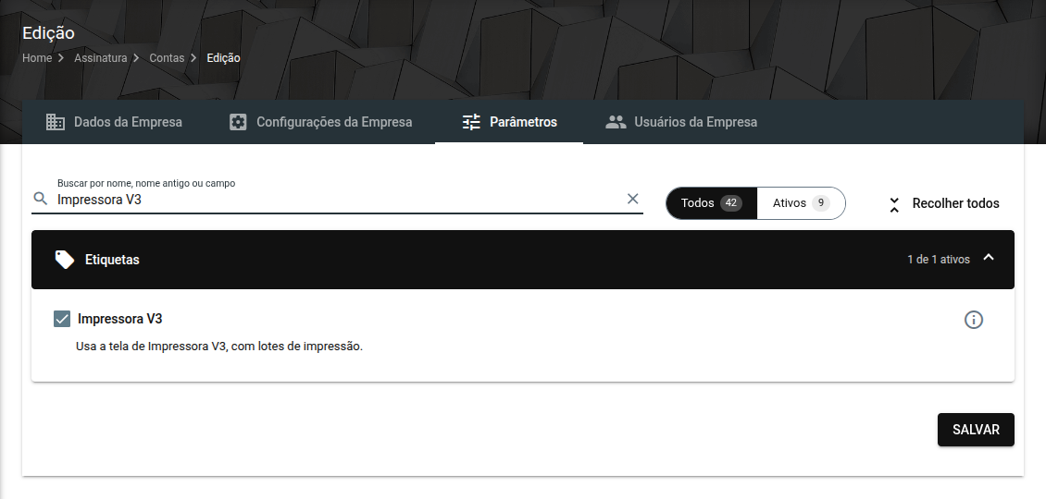Open the Usuários da Empresa tab
The image size is (1046, 499).
click(x=681, y=122)
